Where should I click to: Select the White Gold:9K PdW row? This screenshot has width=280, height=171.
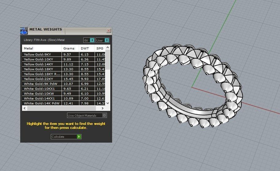click(64, 84)
